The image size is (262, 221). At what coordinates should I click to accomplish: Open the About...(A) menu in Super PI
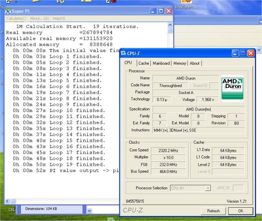[x=39, y=18]
